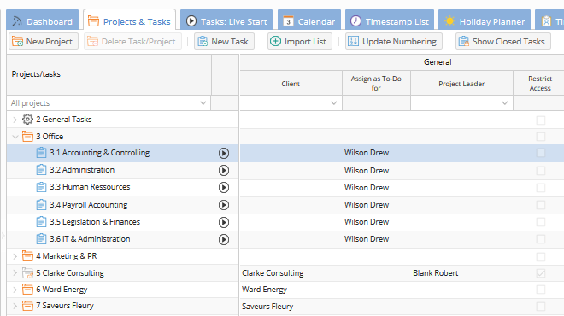Uncheck Restrict Access for 5 Clarke Consulting
The image size is (564, 316).
[x=541, y=273]
